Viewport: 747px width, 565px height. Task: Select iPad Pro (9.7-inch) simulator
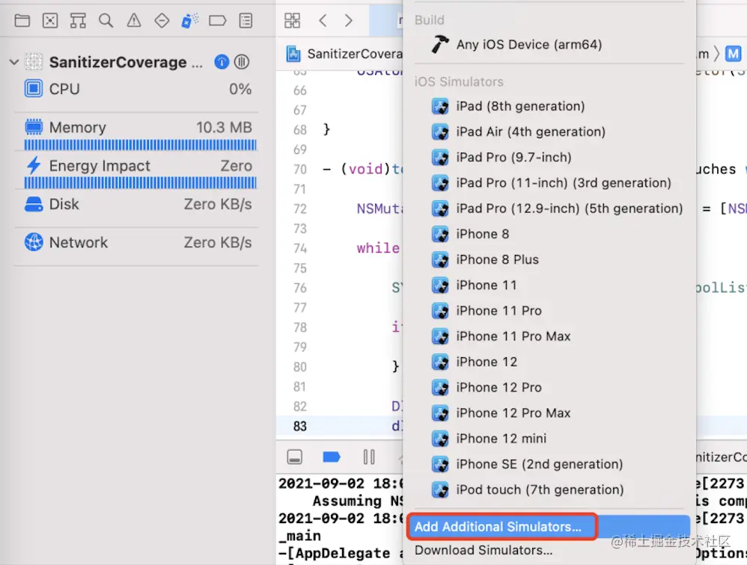click(x=549, y=158)
